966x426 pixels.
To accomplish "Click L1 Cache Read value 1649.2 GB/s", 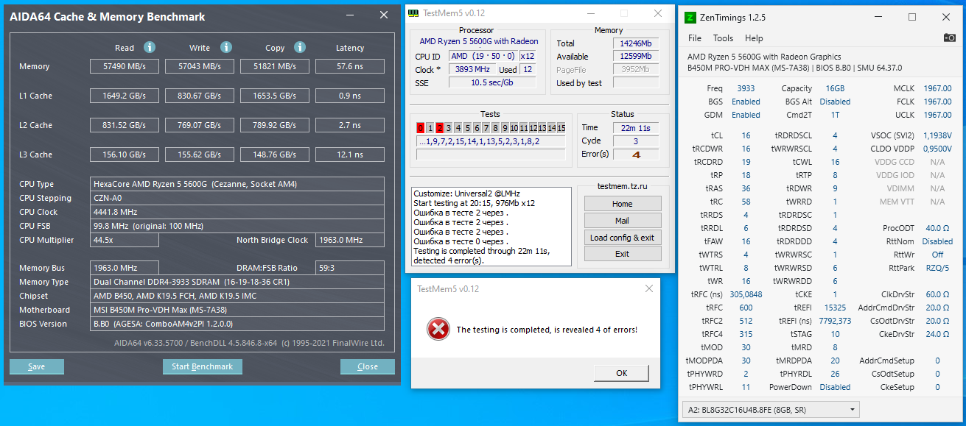I will (124, 96).
